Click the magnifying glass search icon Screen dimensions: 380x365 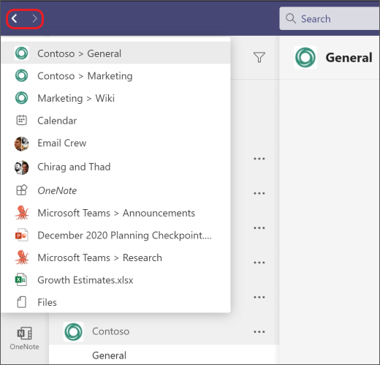point(291,18)
